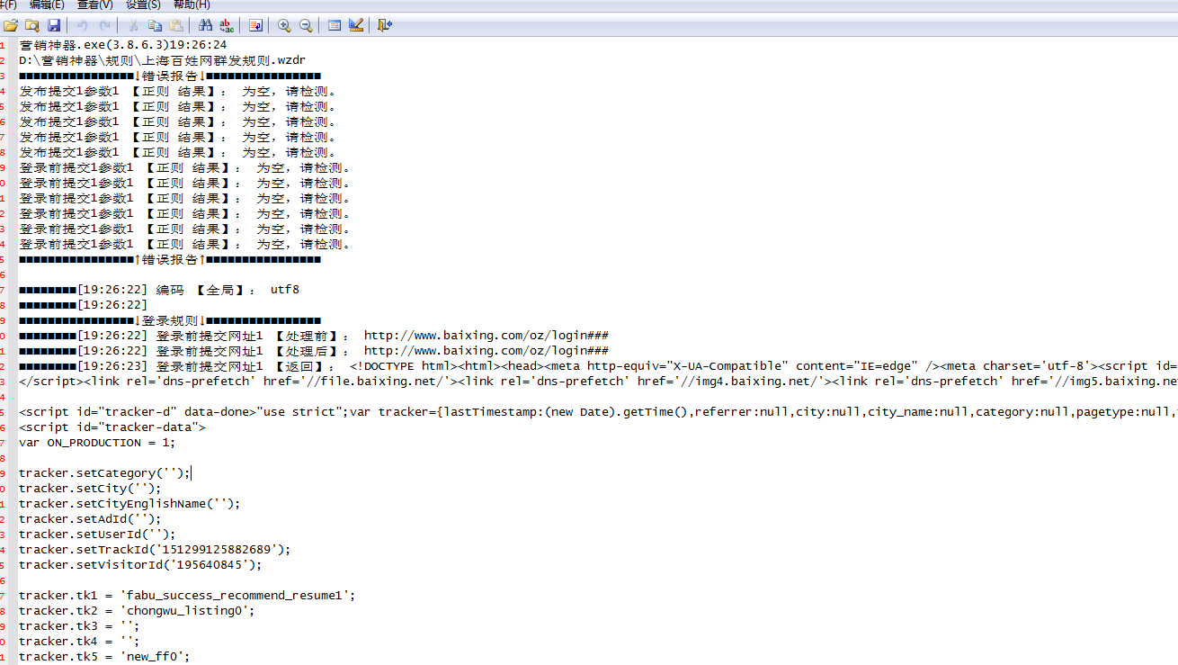Open Find with the binoculars icon
The height and width of the screenshot is (665, 1178).
(205, 25)
